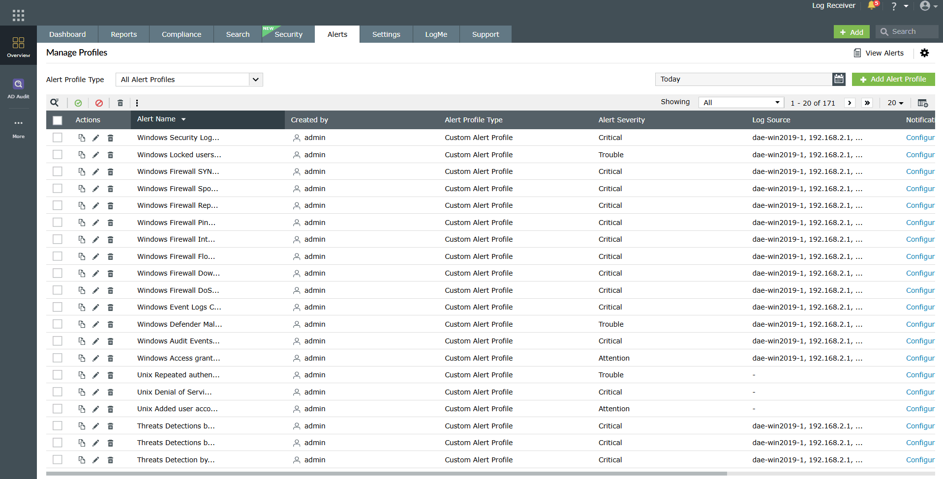Screen dimensions: 943x479
Task: Check the Windows Firewall Spo row
Action: coord(58,189)
